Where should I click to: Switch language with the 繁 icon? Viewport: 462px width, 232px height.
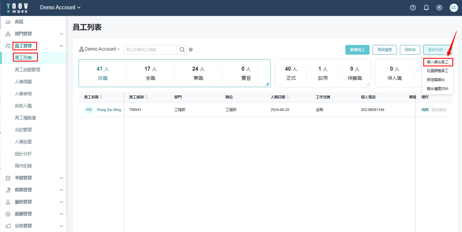click(x=439, y=8)
